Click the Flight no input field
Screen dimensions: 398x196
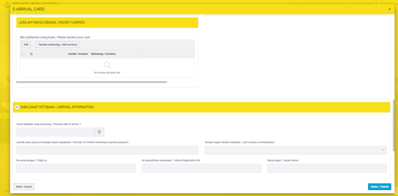(x=76, y=168)
